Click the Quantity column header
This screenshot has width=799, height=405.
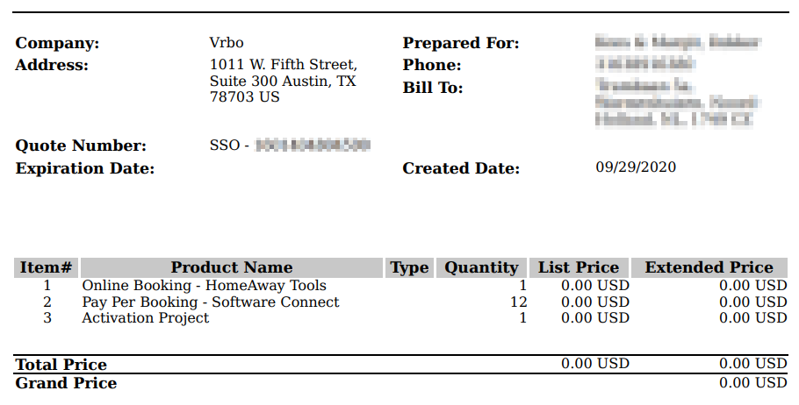(481, 267)
